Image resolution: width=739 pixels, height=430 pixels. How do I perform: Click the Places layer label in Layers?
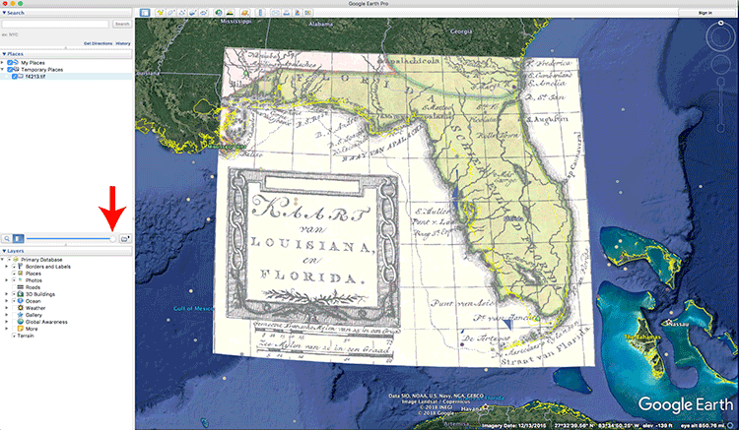point(33,274)
